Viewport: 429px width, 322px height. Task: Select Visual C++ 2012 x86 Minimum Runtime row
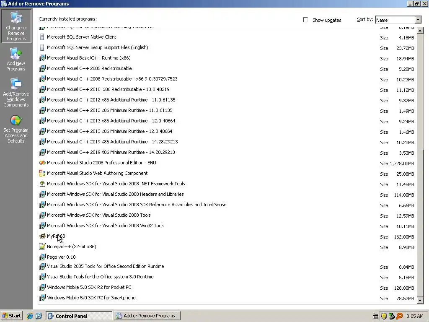227,111
